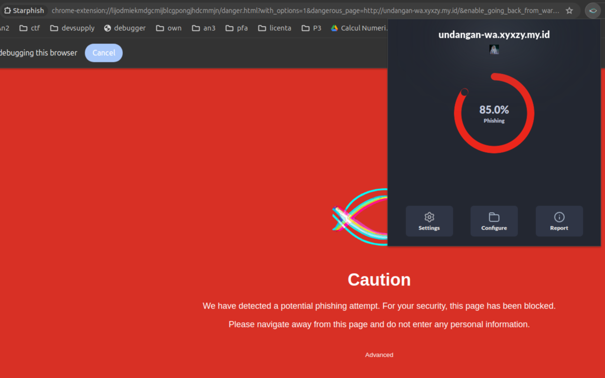This screenshot has height=378, width=605.
Task: Click the Starpish chip in the address bar
Action: pyautogui.click(x=24, y=10)
